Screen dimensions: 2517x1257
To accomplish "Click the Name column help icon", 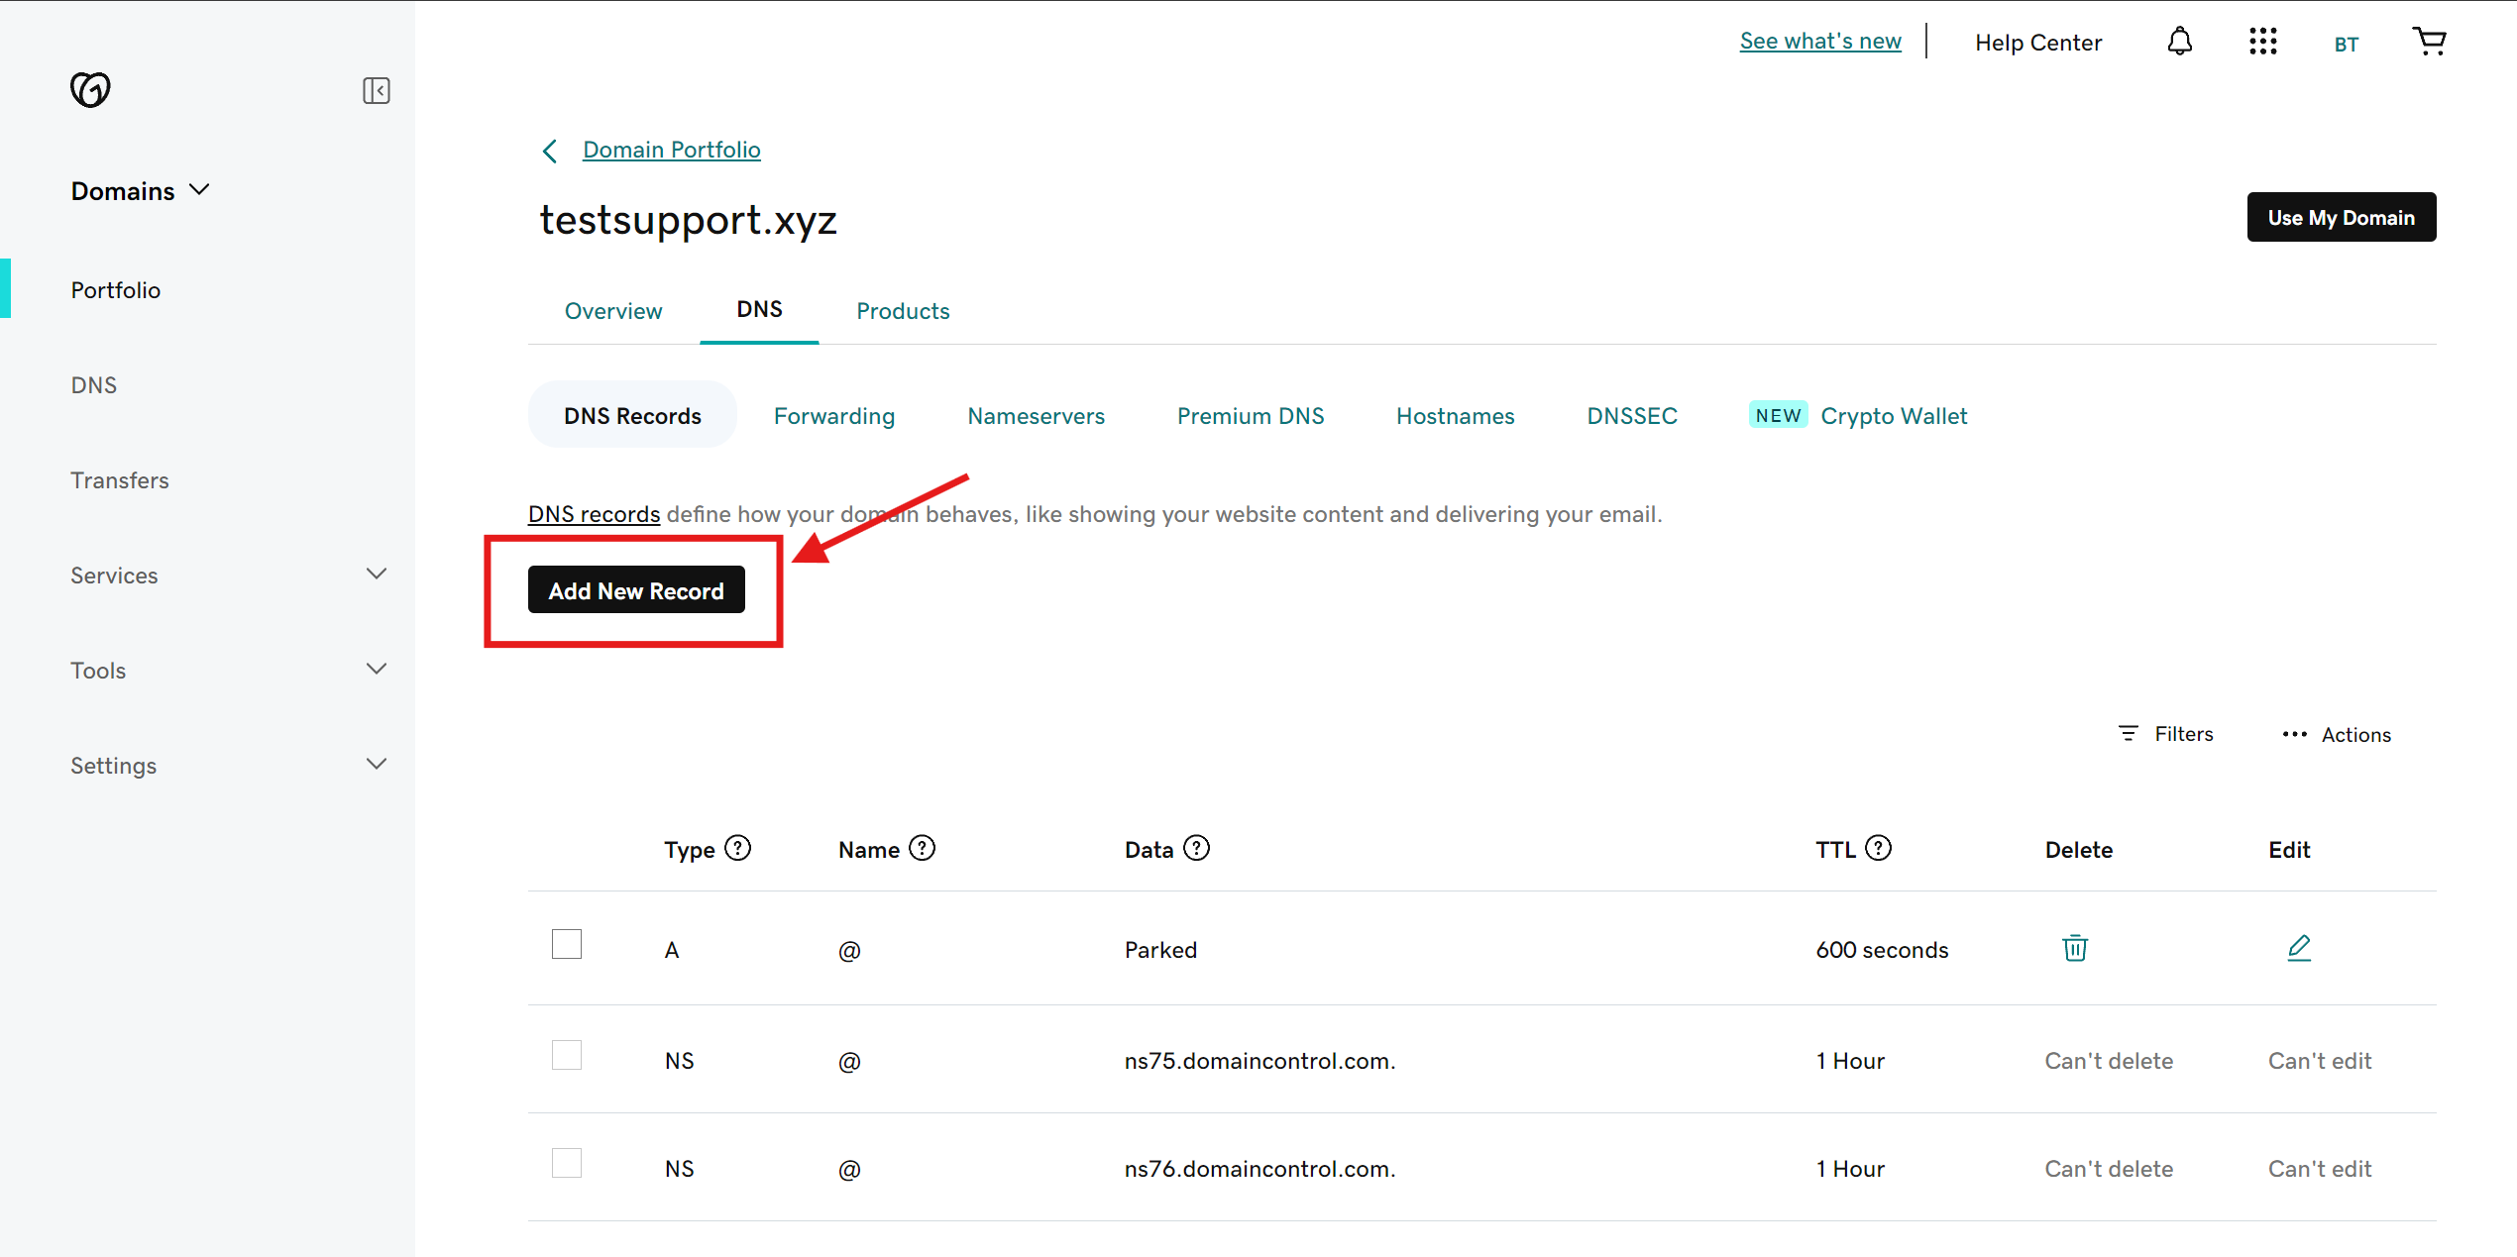I will [923, 849].
